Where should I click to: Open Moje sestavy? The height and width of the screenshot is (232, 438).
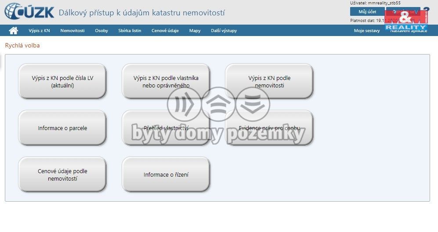[367, 31]
